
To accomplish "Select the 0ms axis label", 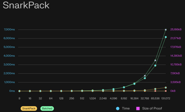I will pyautogui.click(x=12, y=91).
